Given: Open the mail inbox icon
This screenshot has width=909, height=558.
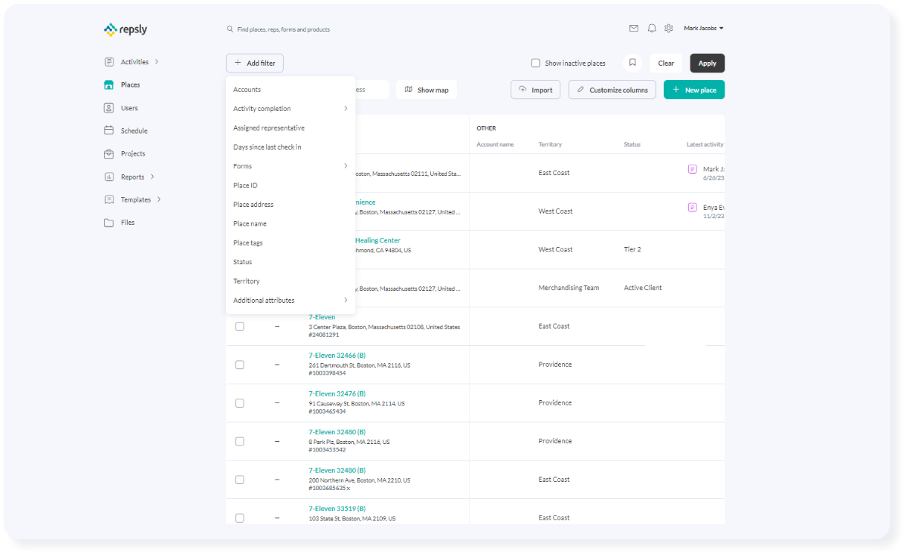Looking at the screenshot, I should point(634,29).
